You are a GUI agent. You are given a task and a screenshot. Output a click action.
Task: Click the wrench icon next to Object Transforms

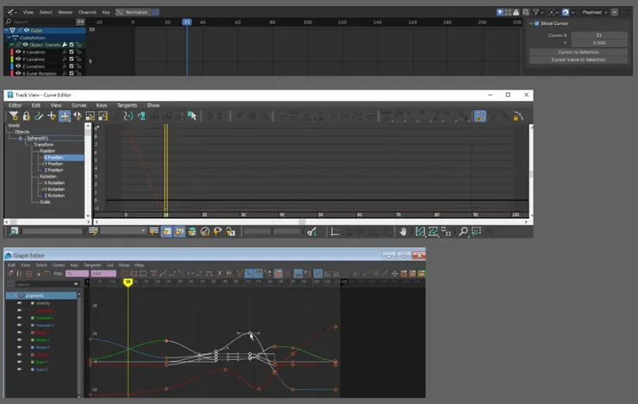[x=64, y=45]
